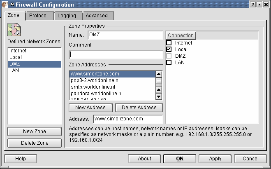Open the Logging tab
This screenshot has height=169, width=271.
point(67,16)
